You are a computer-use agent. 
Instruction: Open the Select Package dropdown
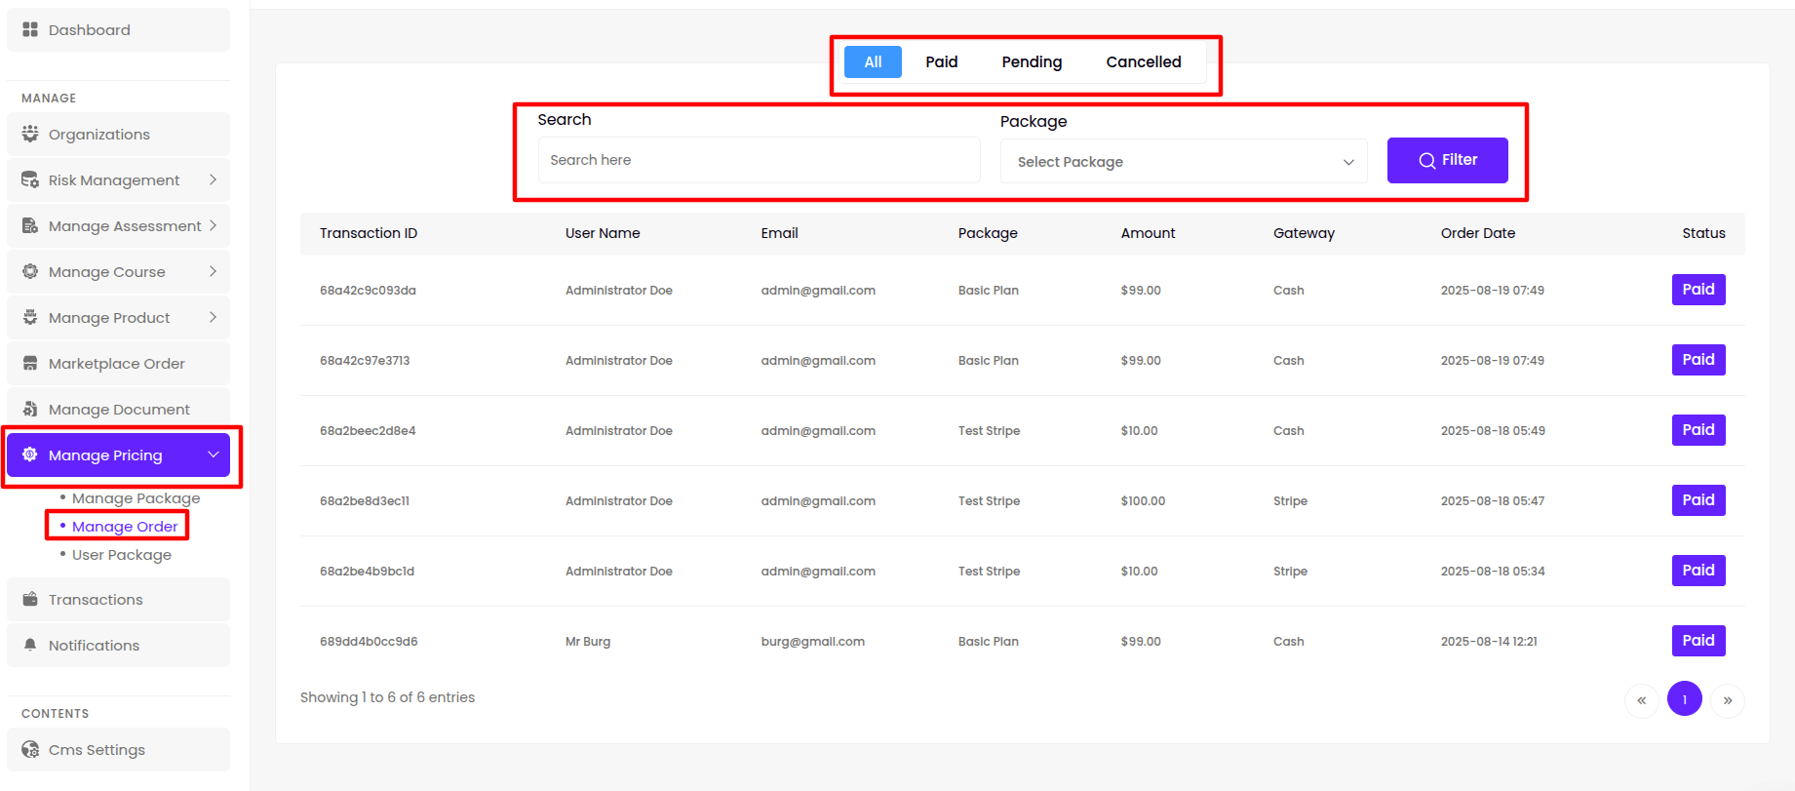1184,162
